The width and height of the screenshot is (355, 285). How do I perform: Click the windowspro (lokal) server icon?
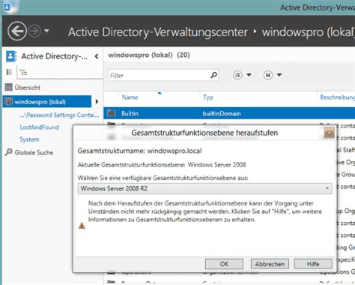point(8,101)
